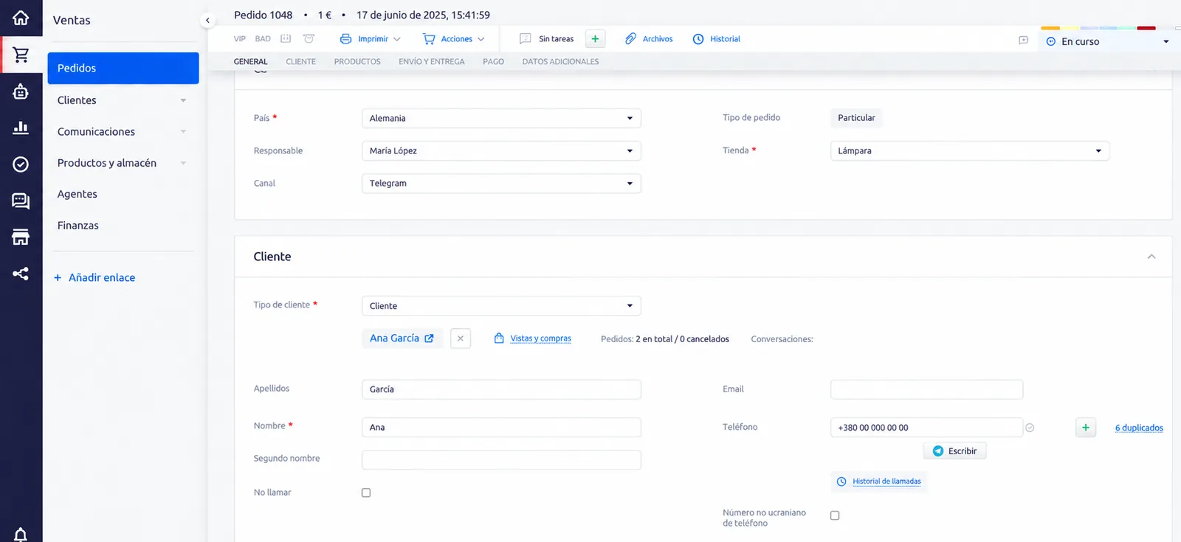Switch to the ENVÍO Y ENTREGA tab

pyautogui.click(x=432, y=62)
